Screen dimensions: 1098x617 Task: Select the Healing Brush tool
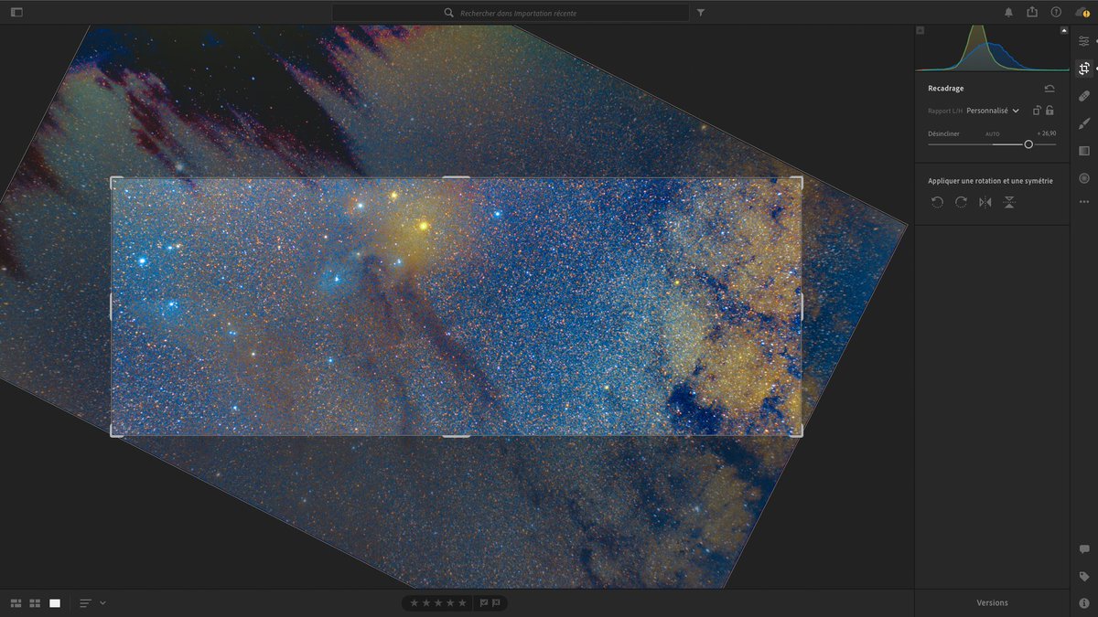coord(1084,96)
